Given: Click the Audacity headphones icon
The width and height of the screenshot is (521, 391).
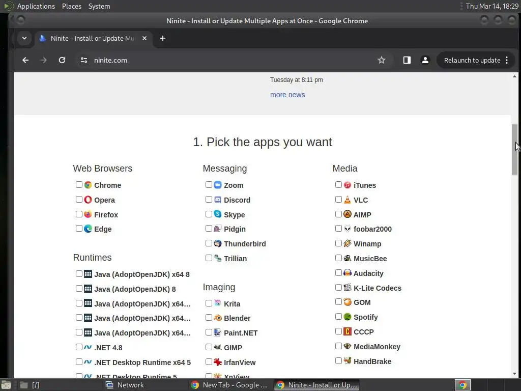Looking at the screenshot, I should tap(348, 273).
